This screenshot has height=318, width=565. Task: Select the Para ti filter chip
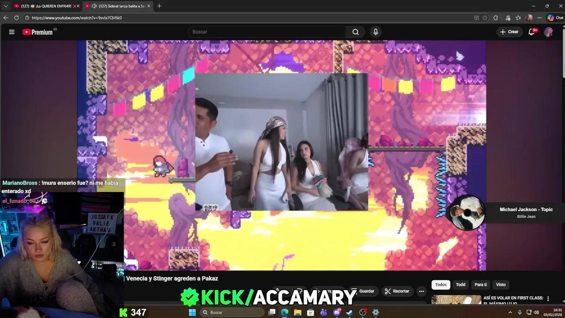coord(481,284)
